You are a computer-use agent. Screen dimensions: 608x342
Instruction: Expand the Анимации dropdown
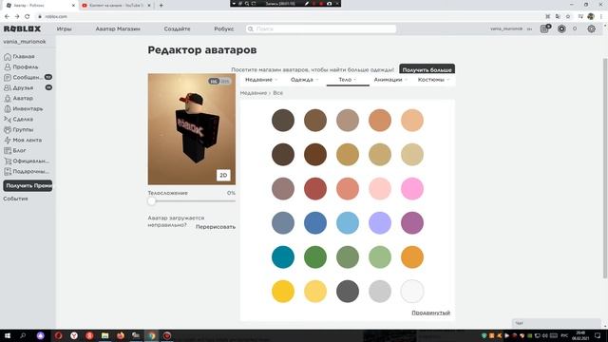(390, 80)
